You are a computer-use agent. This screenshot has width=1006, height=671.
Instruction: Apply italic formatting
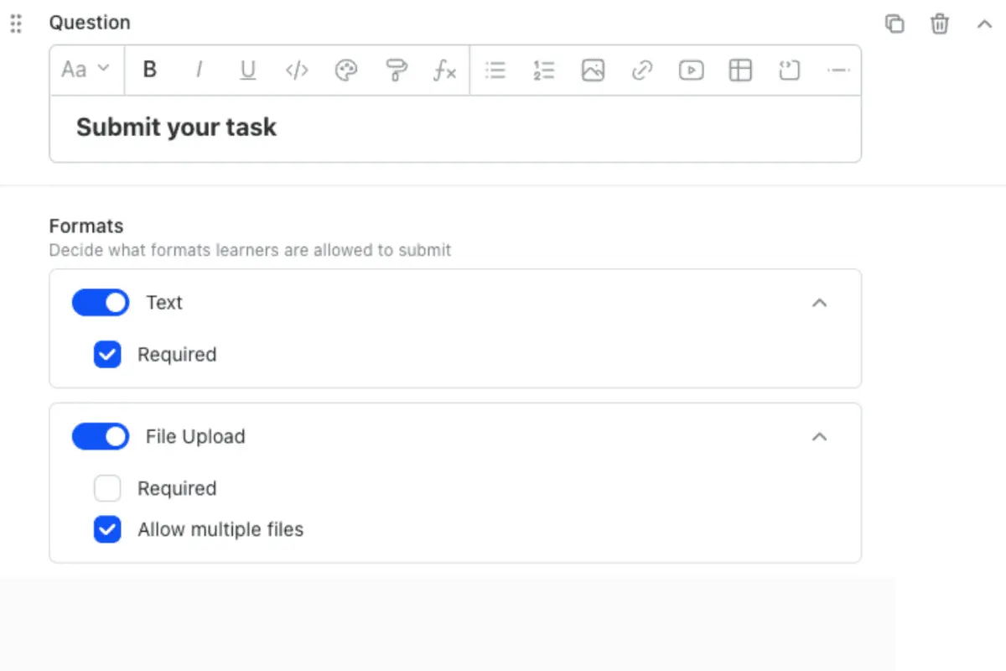coord(199,70)
